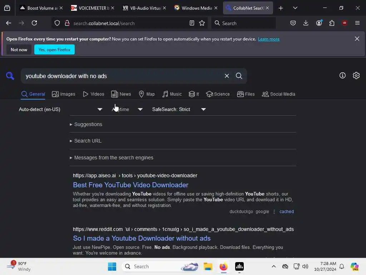The image size is (366, 275).
Task: Close the CollabNet SearX tab
Action: [x=267, y=8]
